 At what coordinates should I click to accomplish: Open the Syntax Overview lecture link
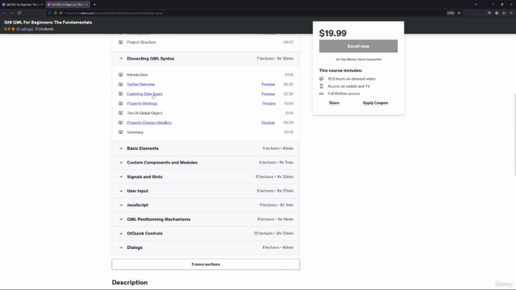[x=141, y=84]
